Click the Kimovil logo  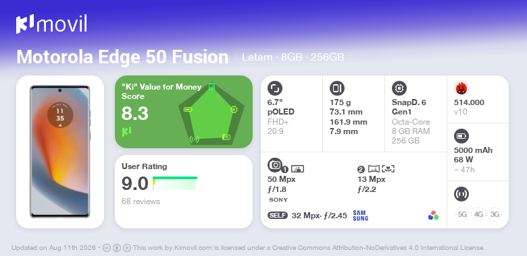click(x=51, y=24)
